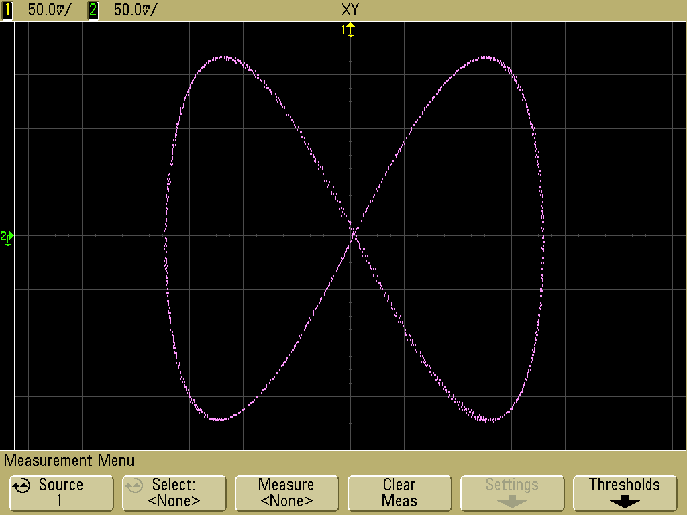Click channel 2 50.0 mV scale readout

click(x=134, y=10)
